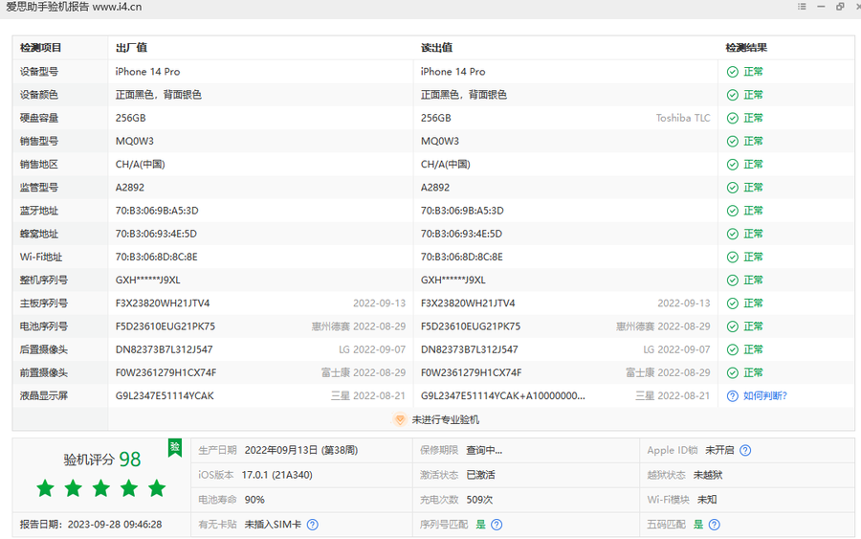
Task: Select read cellular address 70:B3:06:93:4E:5D
Action: click(461, 234)
